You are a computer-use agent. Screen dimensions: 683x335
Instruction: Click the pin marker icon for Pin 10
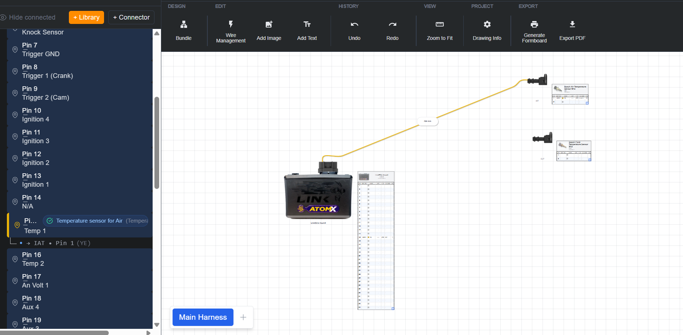[x=15, y=115]
